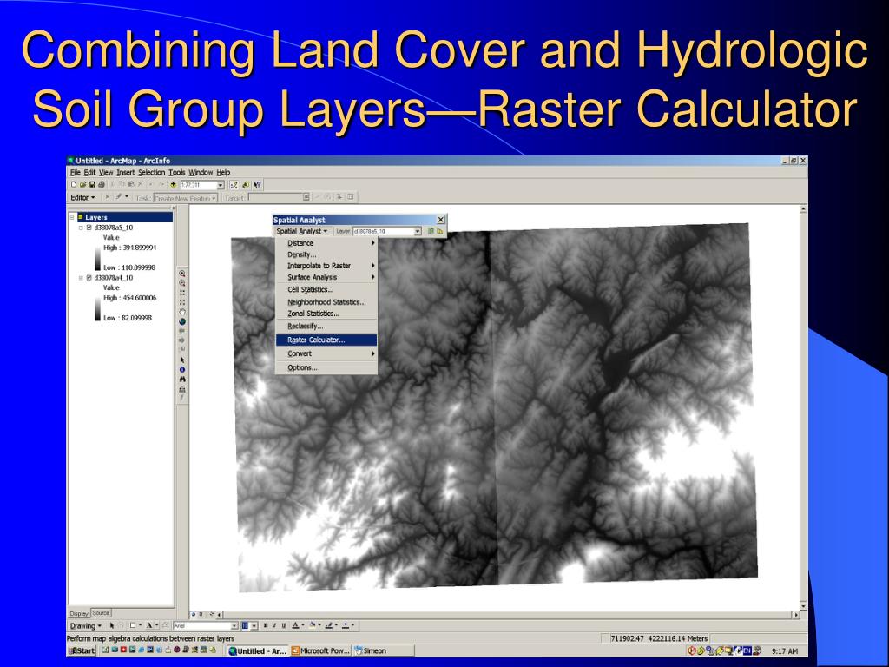Click the Fixed Zoom Out icon
889x667 pixels.
pos(182,302)
